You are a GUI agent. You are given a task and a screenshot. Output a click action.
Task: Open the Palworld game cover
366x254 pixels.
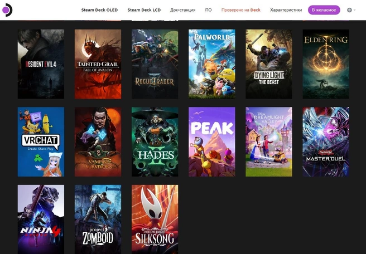pyautogui.click(x=212, y=64)
